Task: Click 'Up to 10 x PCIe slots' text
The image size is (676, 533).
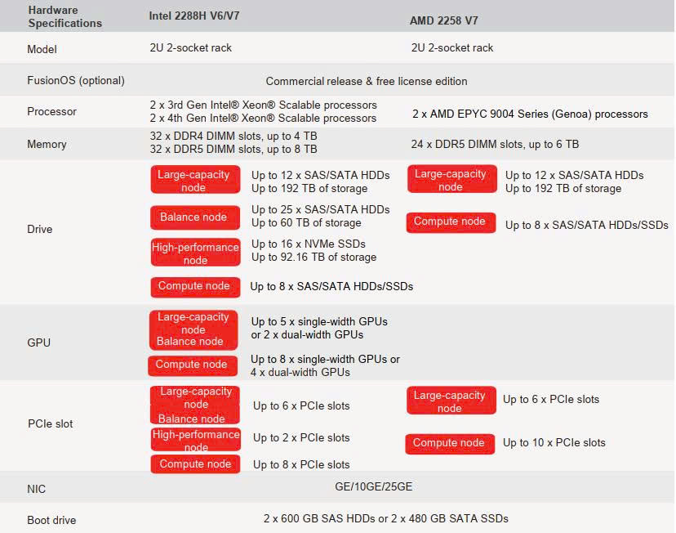Action: click(554, 442)
